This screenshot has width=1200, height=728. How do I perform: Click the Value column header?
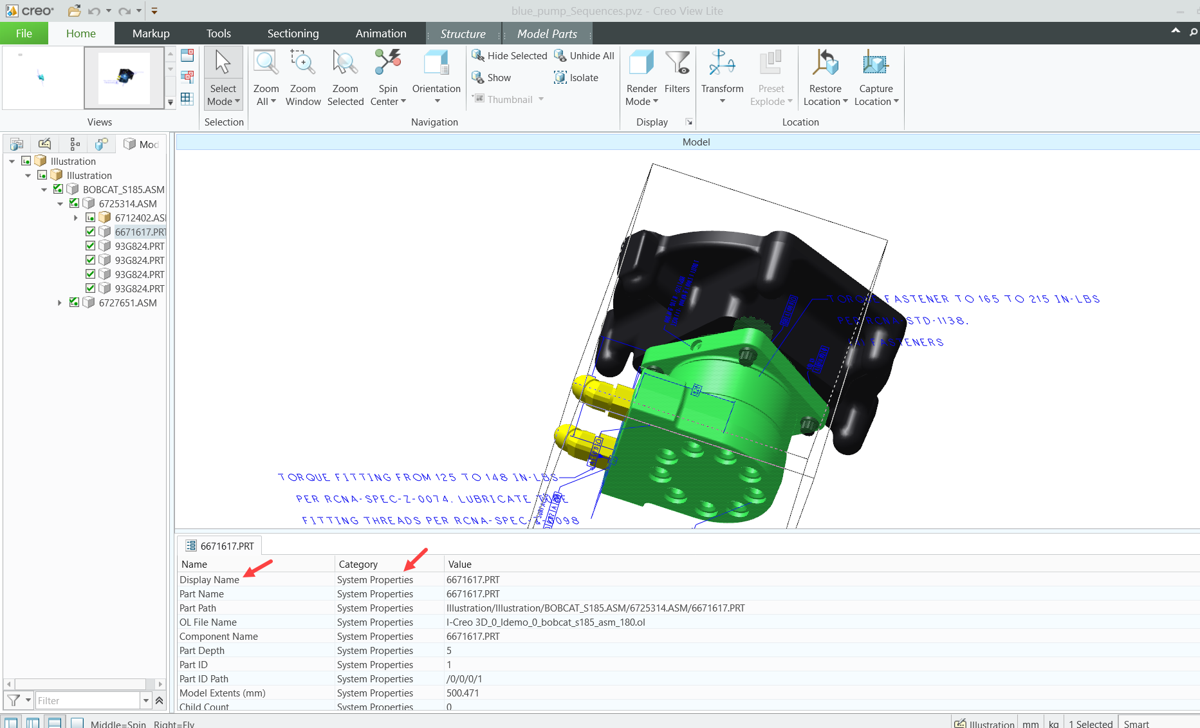click(x=821, y=565)
